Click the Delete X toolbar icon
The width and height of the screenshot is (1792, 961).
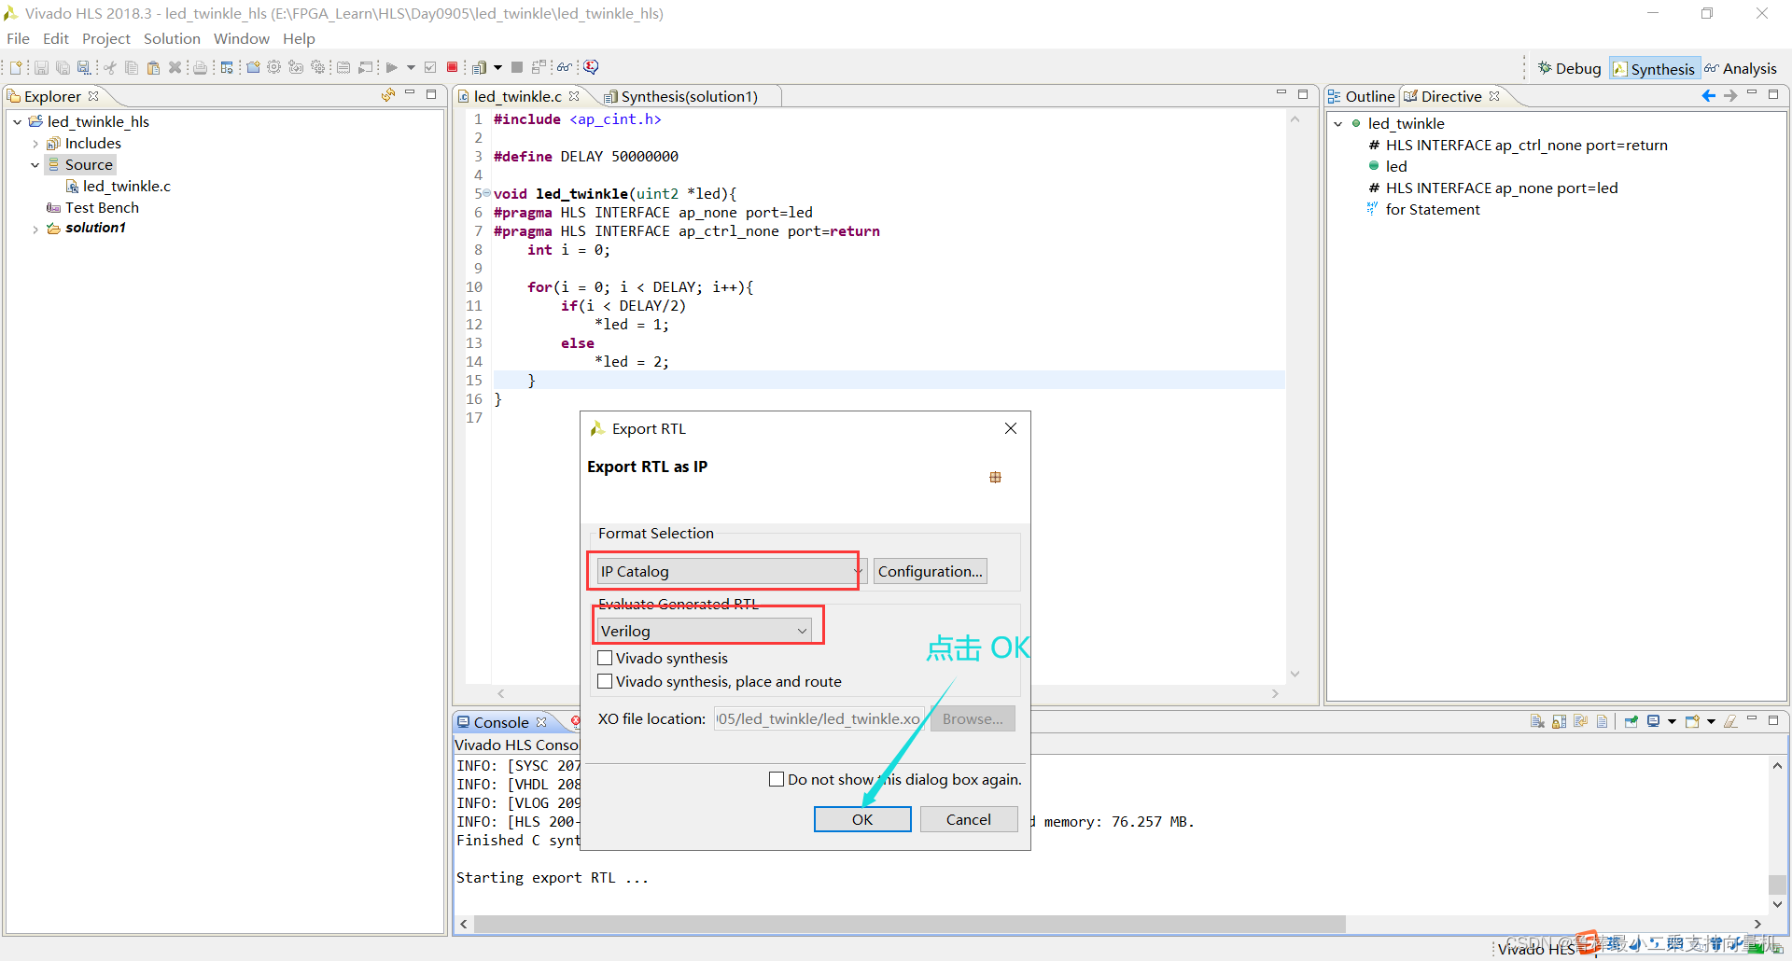175,67
